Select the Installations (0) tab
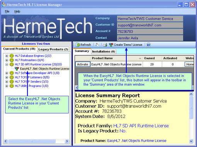This screenshot has height=147, width=197. 104,52
